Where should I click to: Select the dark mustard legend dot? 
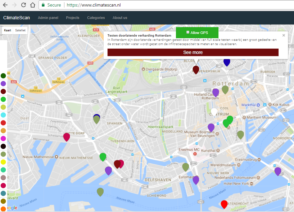pos(3,201)
